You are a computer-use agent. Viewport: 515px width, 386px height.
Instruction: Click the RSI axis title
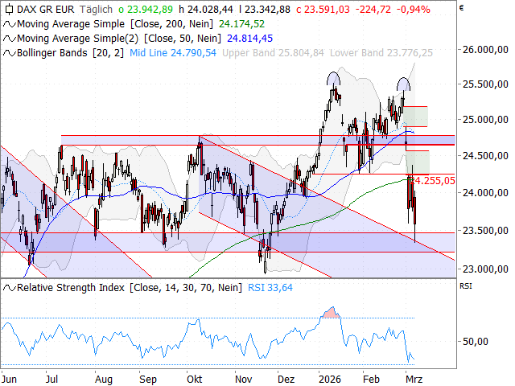[465, 286]
